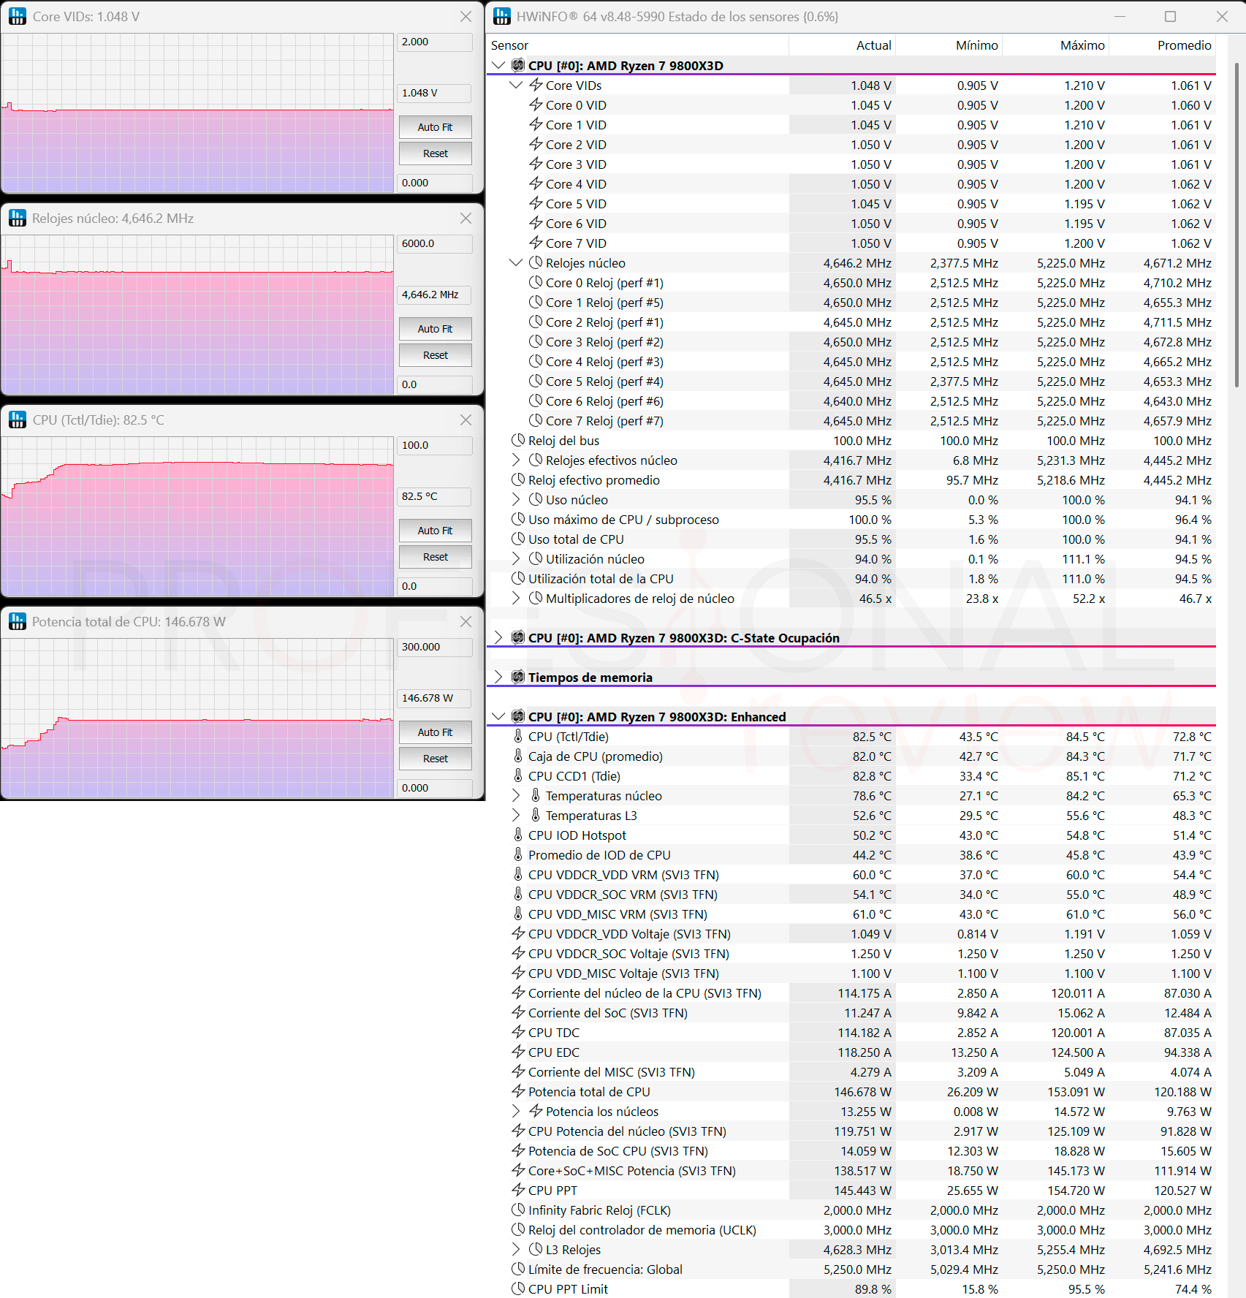Click the 300.000 maximum field in the Potencia graph
This screenshot has height=1298, width=1246.
click(x=435, y=647)
